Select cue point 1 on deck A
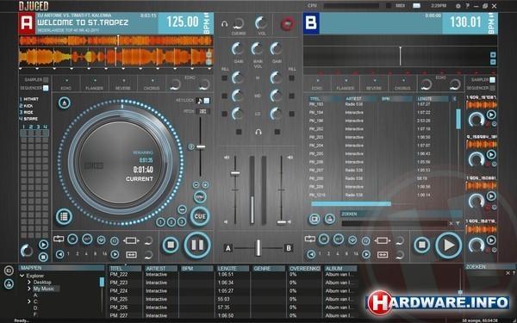517x323 pixels. point(160,222)
